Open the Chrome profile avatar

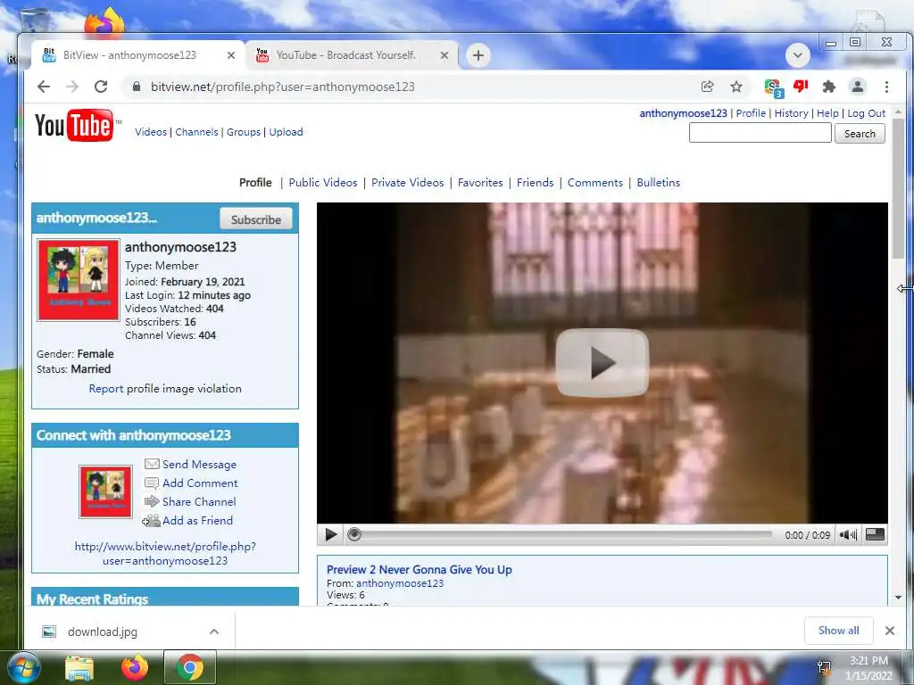pyautogui.click(x=858, y=87)
